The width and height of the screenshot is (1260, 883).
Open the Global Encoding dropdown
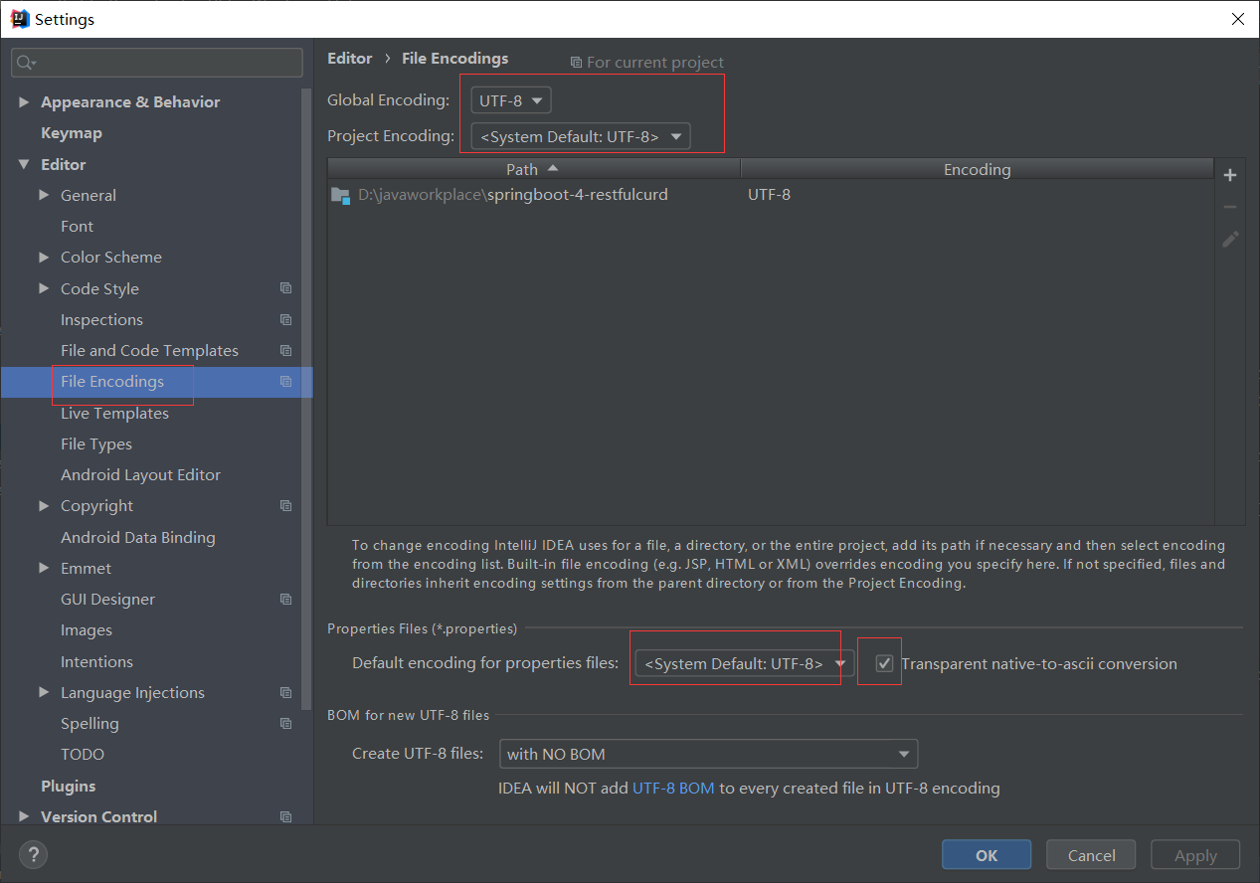click(510, 100)
